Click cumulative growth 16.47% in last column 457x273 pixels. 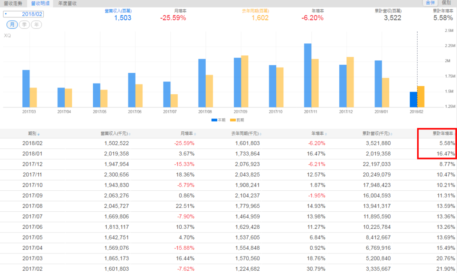[446, 154]
